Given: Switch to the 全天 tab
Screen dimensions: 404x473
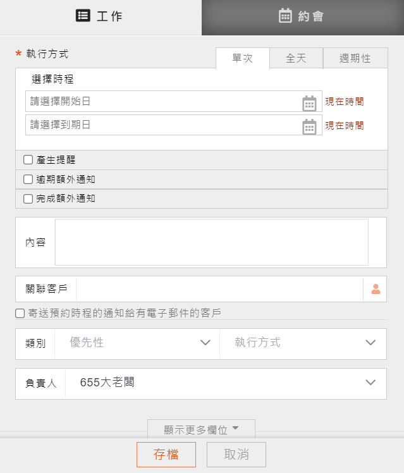Looking at the screenshot, I should click(296, 58).
